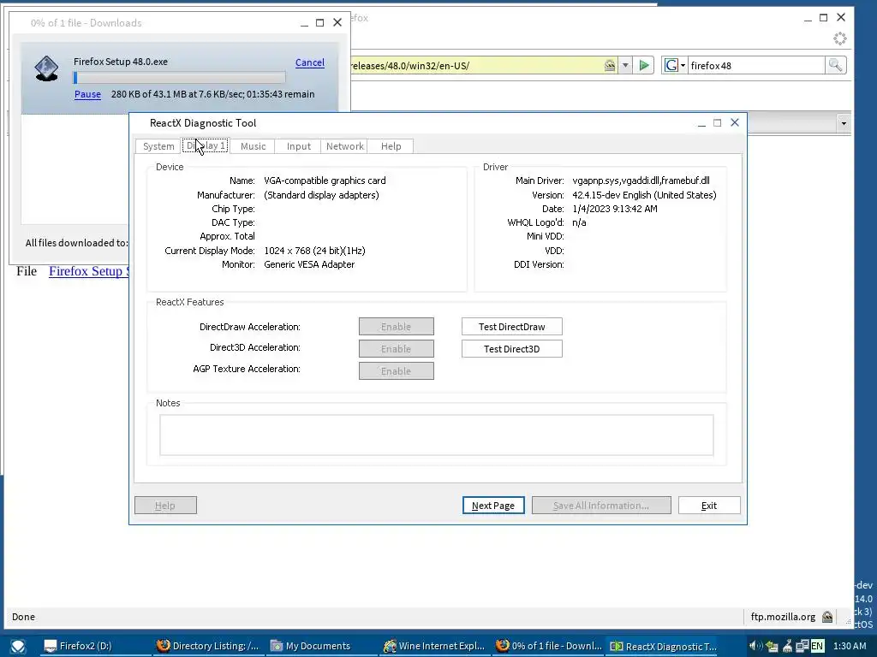The height and width of the screenshot is (657, 877).
Task: Click the Generic VESA Adapter monitor value
Action: click(309, 264)
